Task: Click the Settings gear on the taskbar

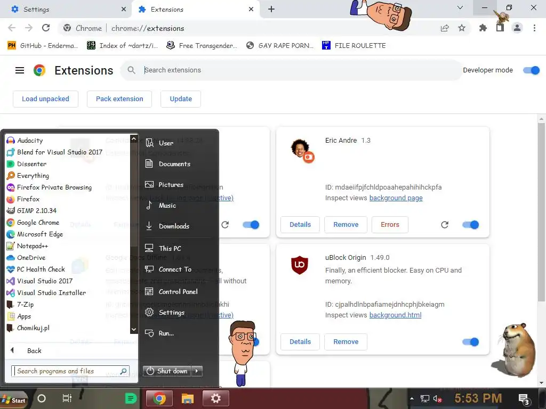Action: 216,398
